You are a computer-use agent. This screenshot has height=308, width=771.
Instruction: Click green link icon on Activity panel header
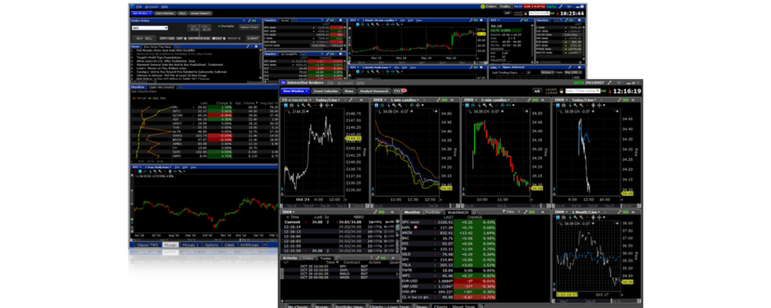pyautogui.click(x=383, y=258)
